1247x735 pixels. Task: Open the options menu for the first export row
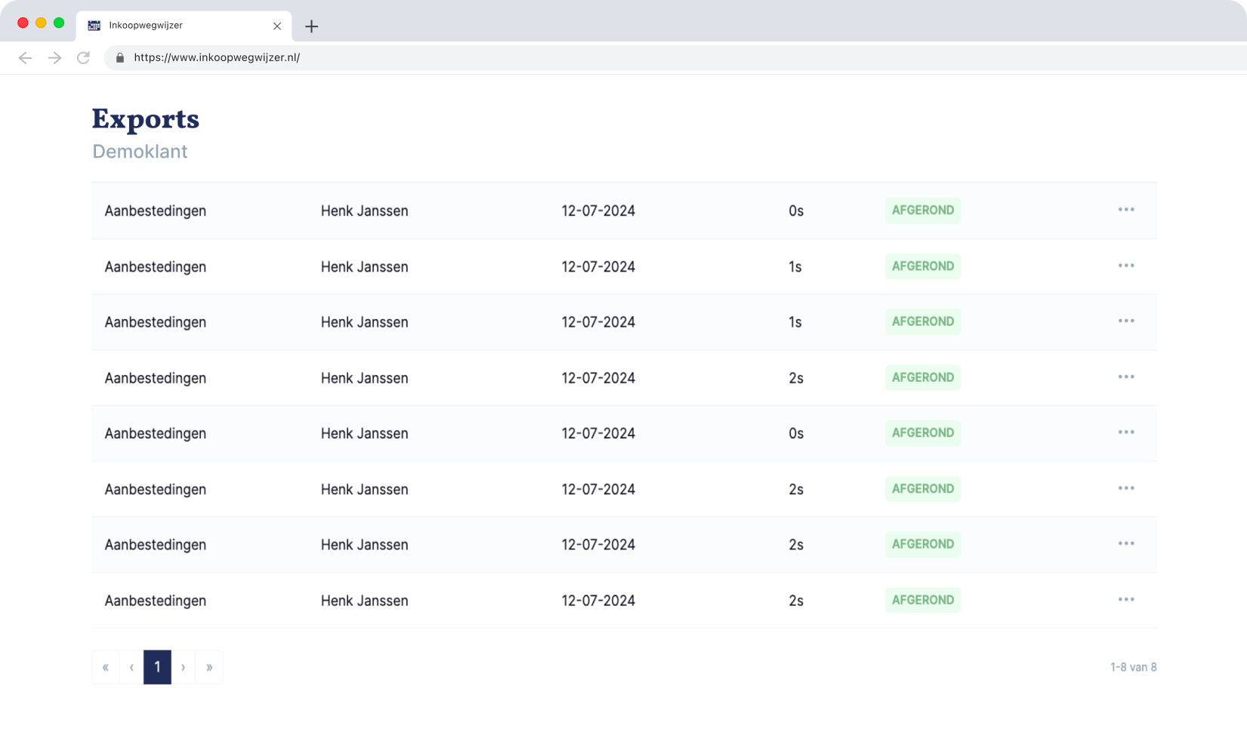pyautogui.click(x=1125, y=210)
